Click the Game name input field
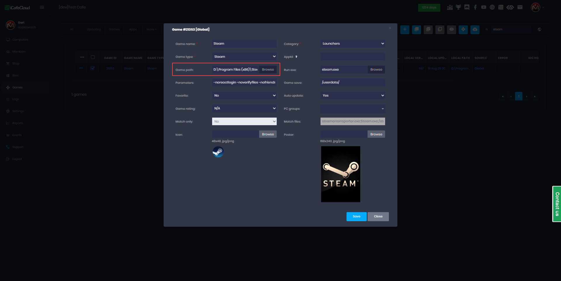 244,44
